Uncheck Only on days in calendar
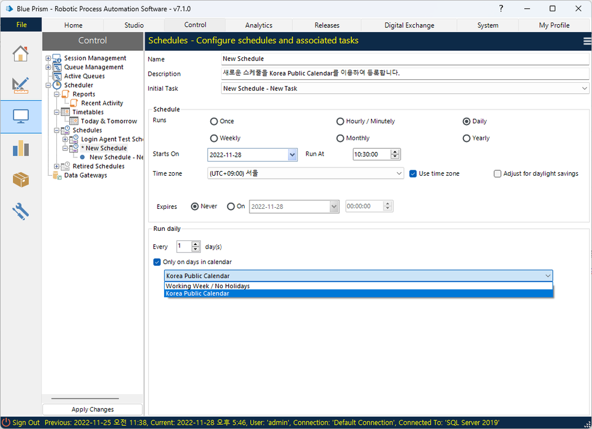Viewport: 592px width, 429px height. tap(157, 262)
